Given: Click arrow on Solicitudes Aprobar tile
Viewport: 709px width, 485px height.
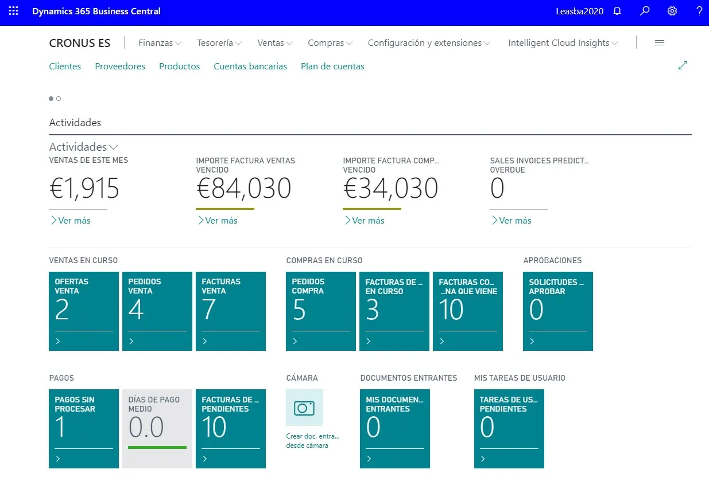Looking at the screenshot, I should pos(533,341).
